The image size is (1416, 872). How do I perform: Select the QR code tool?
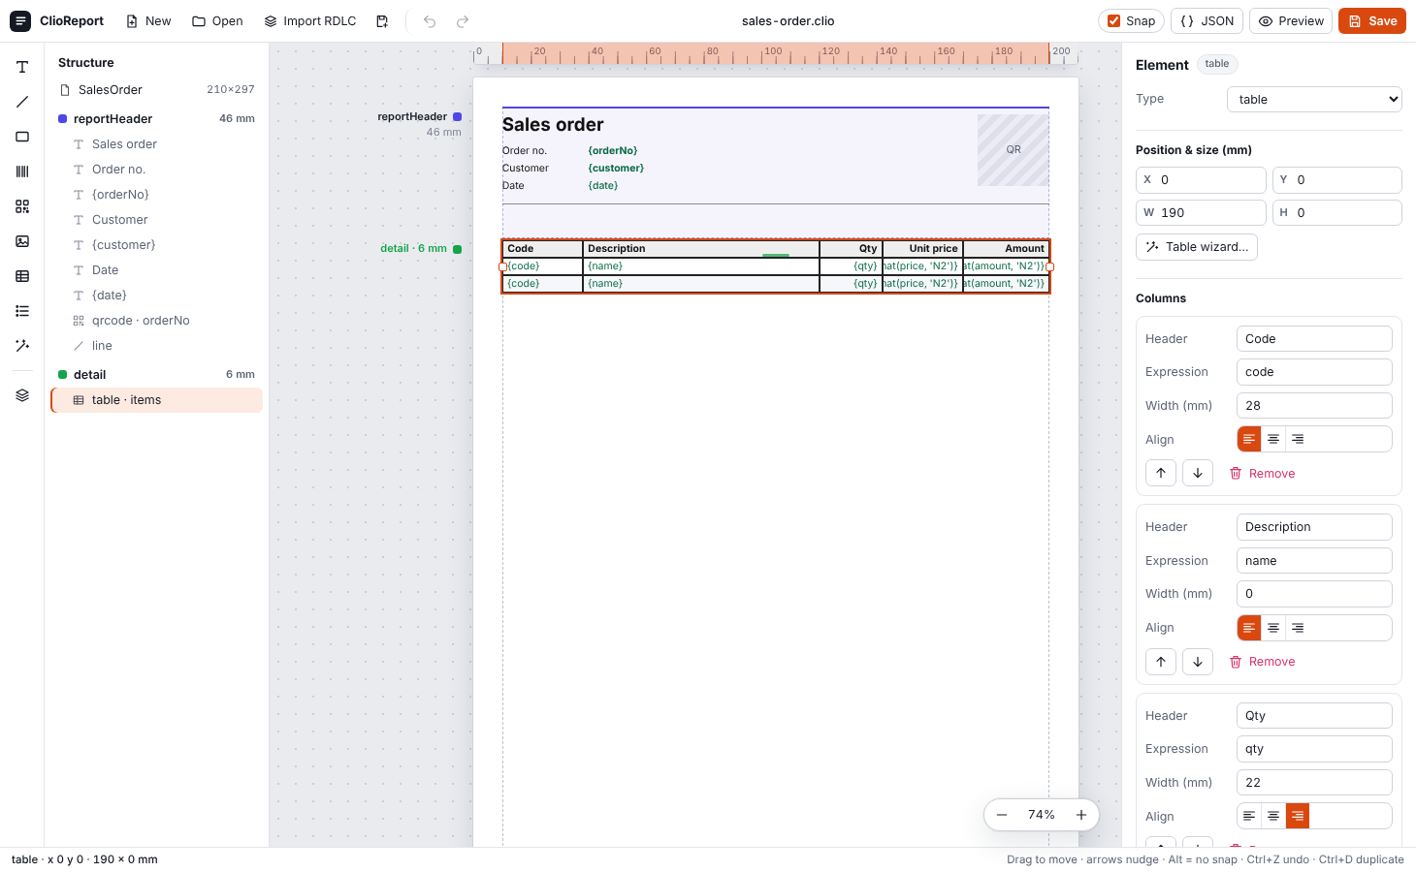pyautogui.click(x=22, y=206)
